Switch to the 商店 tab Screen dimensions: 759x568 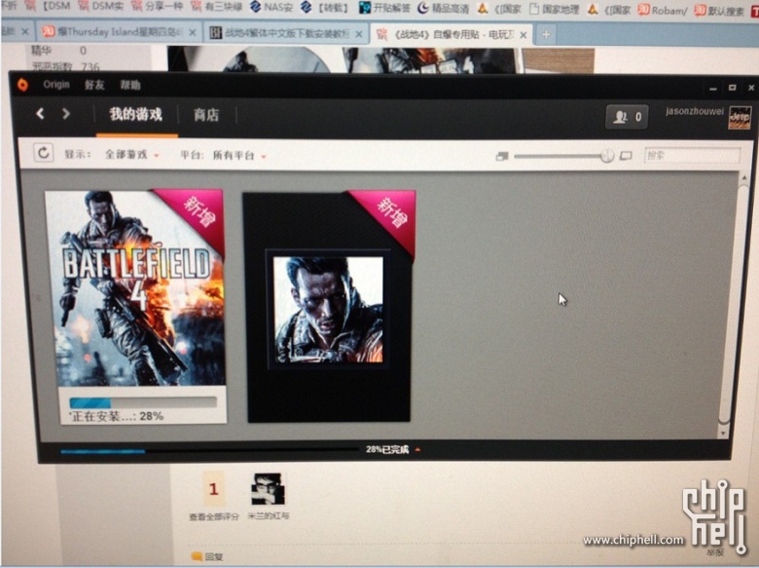tap(206, 115)
